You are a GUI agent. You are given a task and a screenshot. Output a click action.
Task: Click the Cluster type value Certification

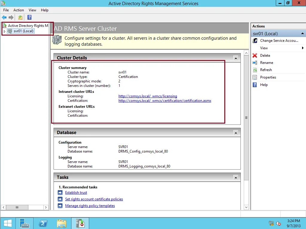(128, 77)
